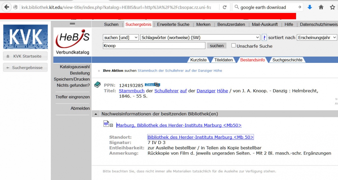Click the OPC icon next to Marburg
The width and height of the screenshot is (338, 180).
coord(106,124)
